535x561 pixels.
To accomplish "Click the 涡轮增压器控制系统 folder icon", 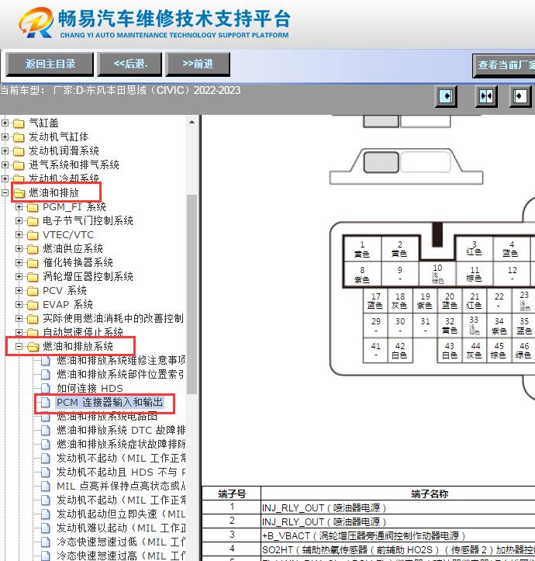I will [33, 277].
